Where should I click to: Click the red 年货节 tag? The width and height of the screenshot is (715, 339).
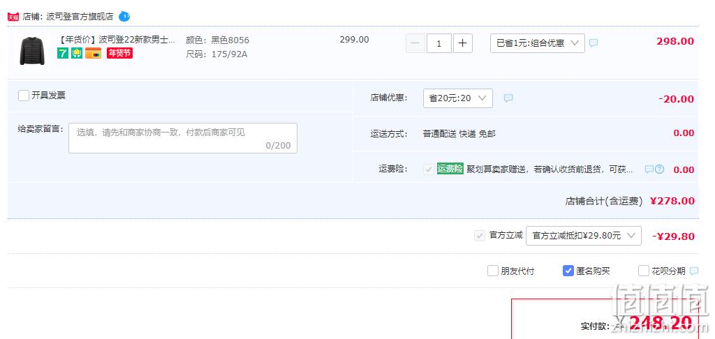(x=119, y=53)
